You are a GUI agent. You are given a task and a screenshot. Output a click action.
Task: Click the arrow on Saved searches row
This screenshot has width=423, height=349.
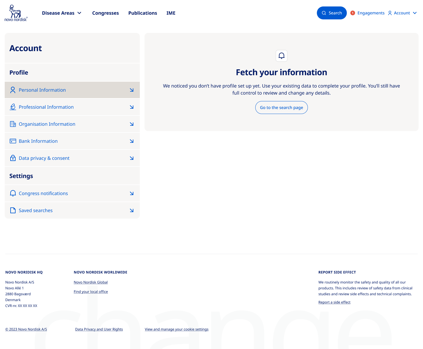click(x=132, y=210)
